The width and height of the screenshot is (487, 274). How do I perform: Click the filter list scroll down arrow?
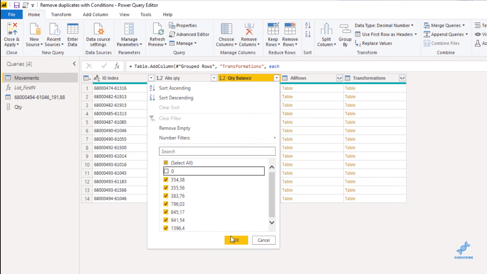pyautogui.click(x=272, y=223)
